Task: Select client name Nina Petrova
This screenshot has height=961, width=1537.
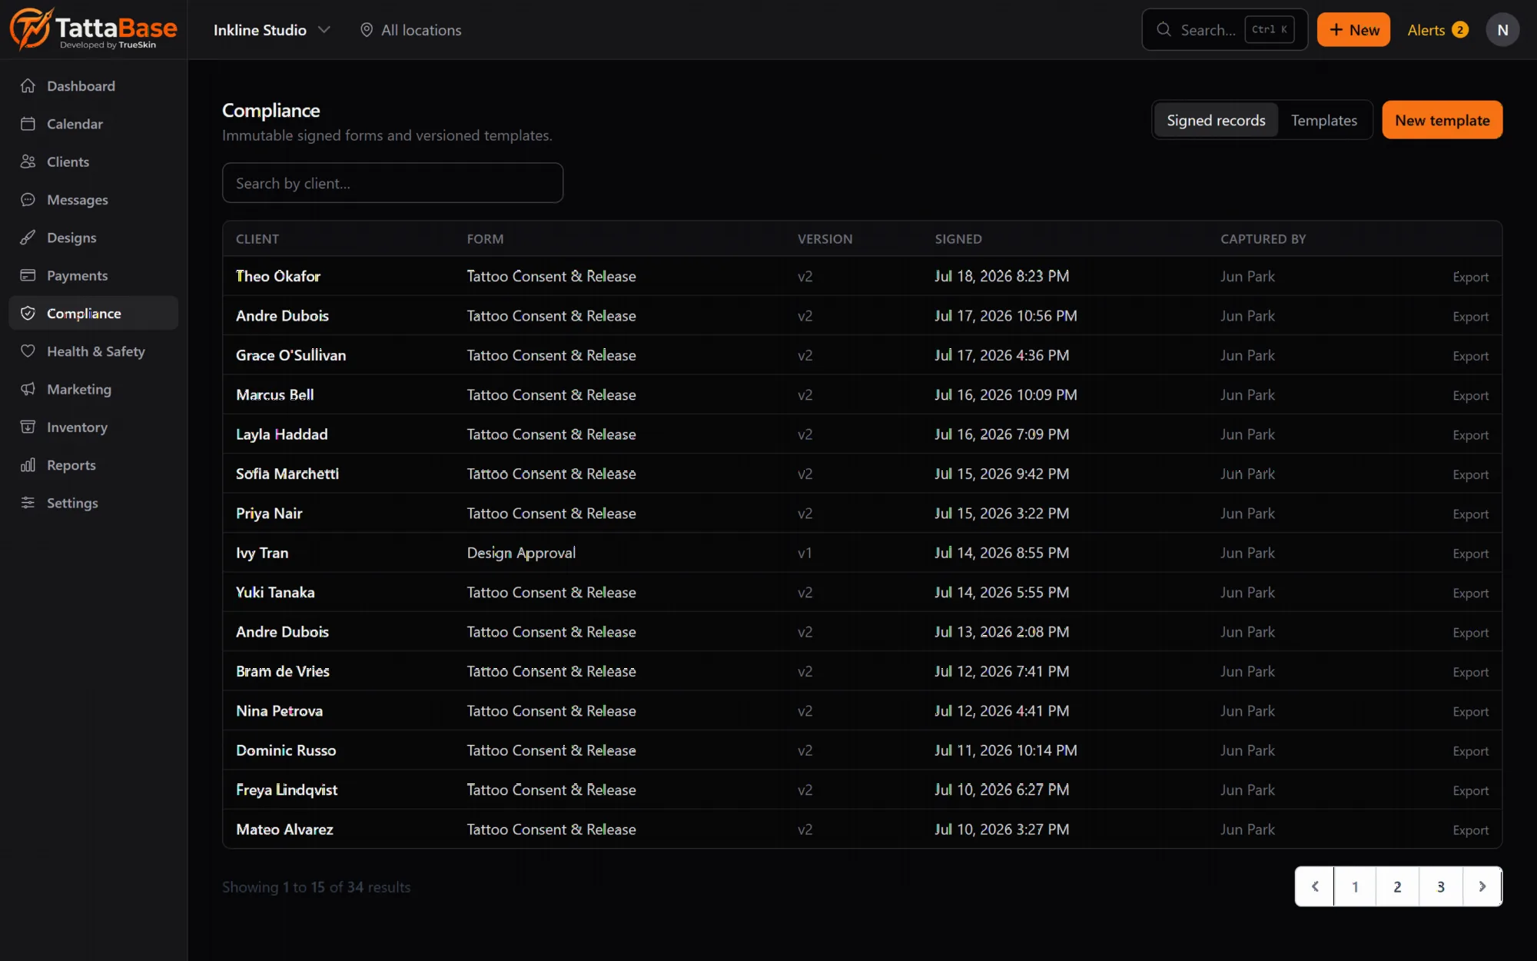Action: point(279,711)
